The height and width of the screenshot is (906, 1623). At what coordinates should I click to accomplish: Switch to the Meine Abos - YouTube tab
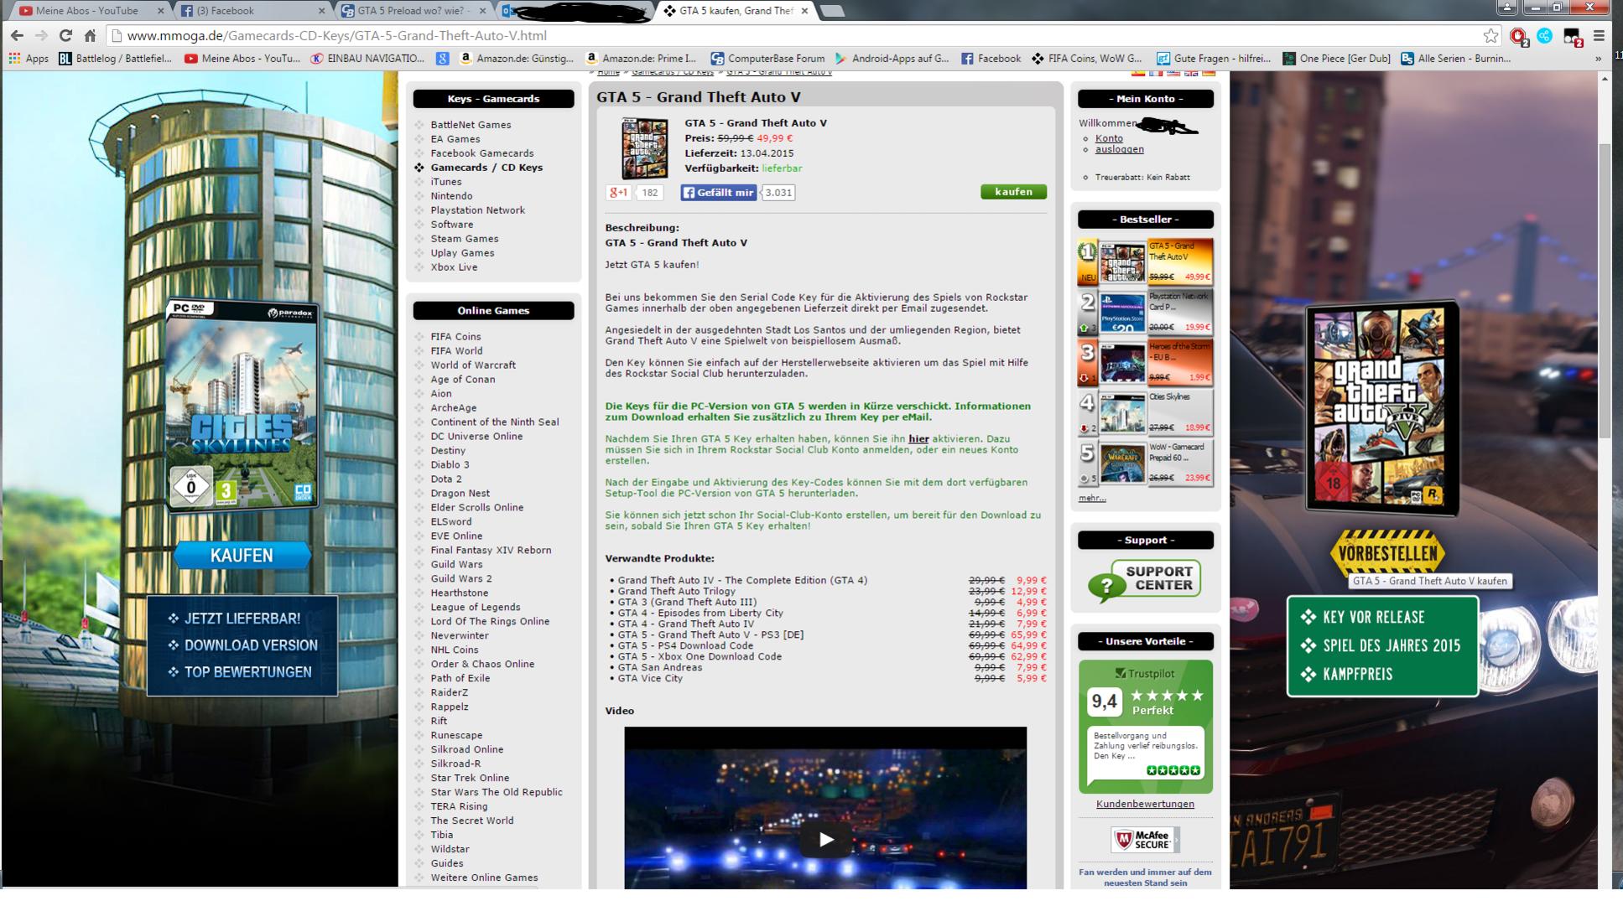[x=87, y=11]
